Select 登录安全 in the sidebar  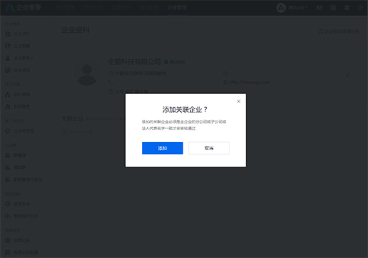point(22,204)
